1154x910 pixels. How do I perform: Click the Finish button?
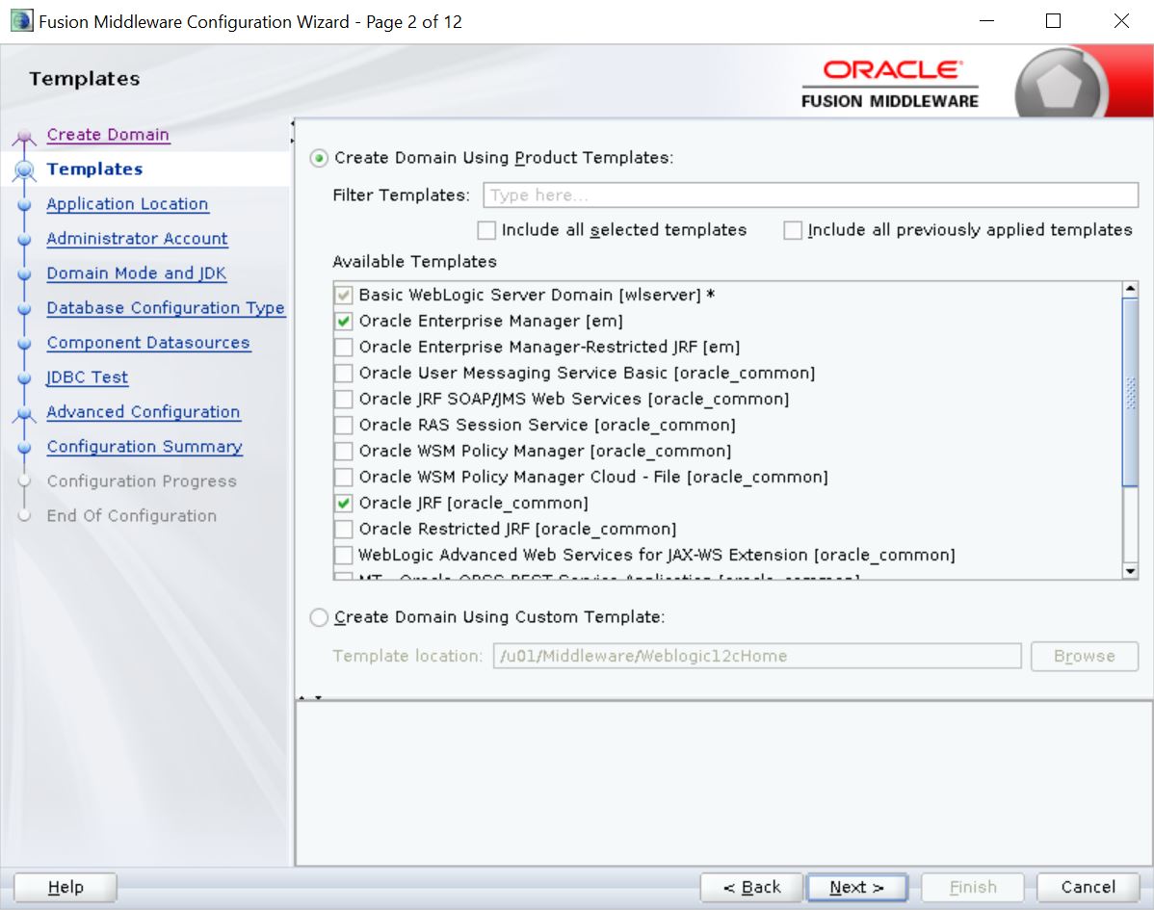click(x=972, y=887)
